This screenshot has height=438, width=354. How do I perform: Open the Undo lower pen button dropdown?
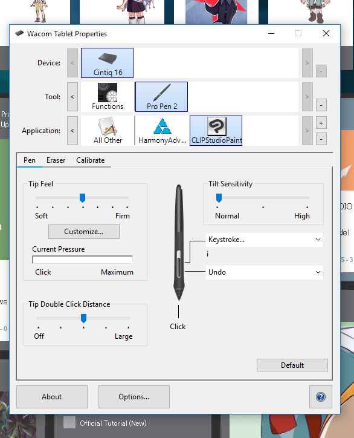264,272
